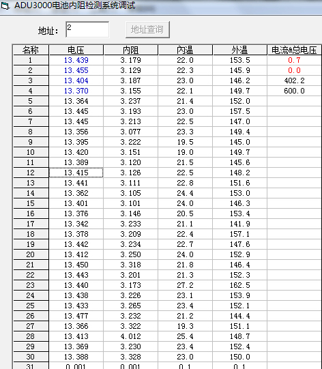Click outer temperature cell 150.0
The height and width of the screenshot is (369, 322).
pyautogui.click(x=240, y=357)
